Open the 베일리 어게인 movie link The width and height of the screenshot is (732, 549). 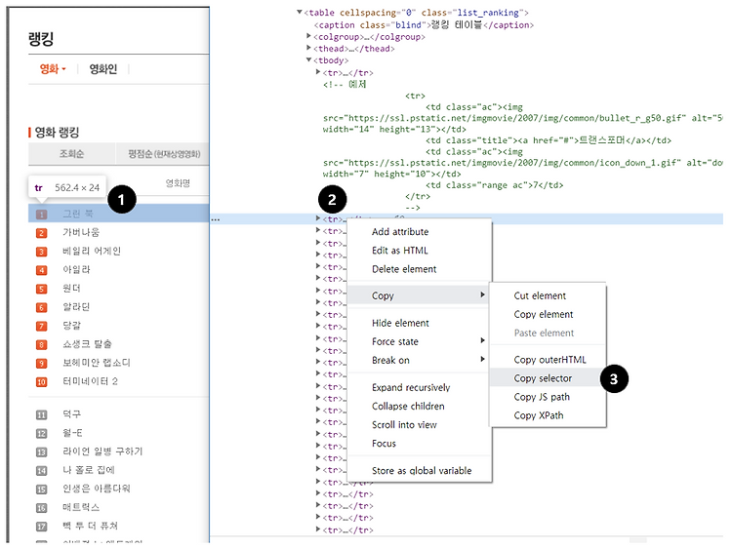click(92, 251)
